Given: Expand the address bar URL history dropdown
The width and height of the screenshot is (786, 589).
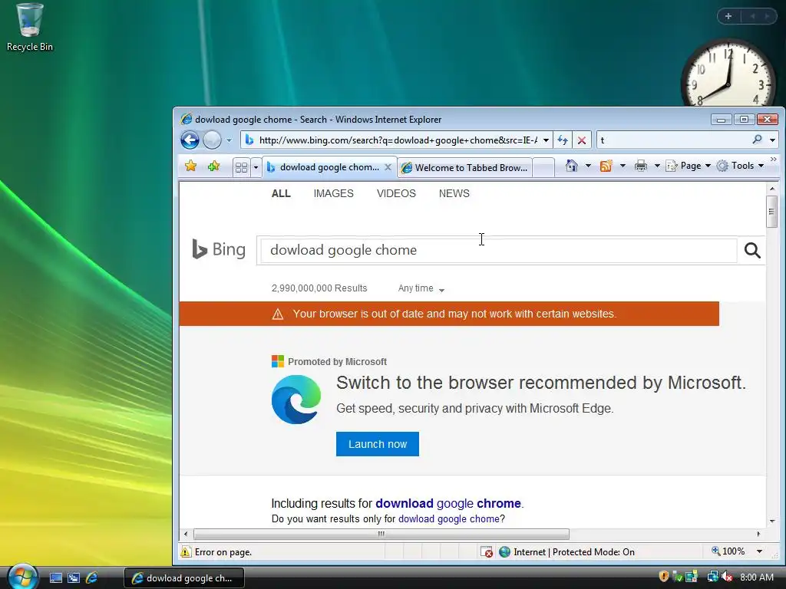Looking at the screenshot, I should click(x=546, y=140).
